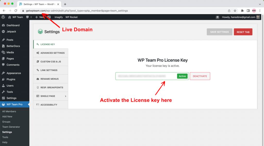Switch to Custom CSS & JS tab
The width and height of the screenshot is (264, 146).
coord(51,62)
